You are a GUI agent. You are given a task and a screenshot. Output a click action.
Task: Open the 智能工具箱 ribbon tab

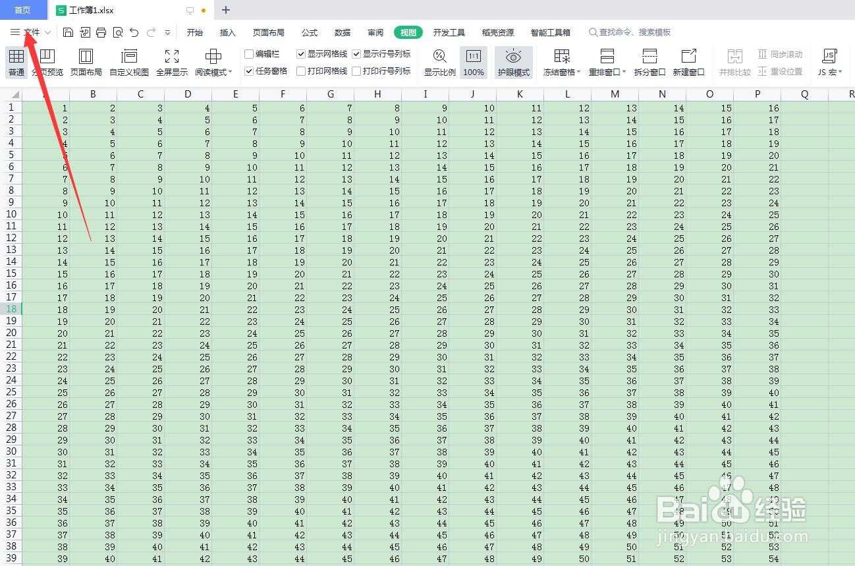click(x=551, y=32)
